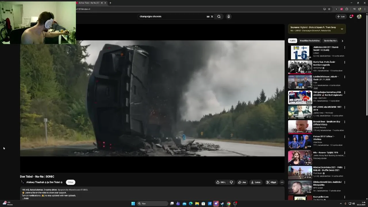Click the video player to pause
This screenshot has width=368, height=207.
(152, 98)
